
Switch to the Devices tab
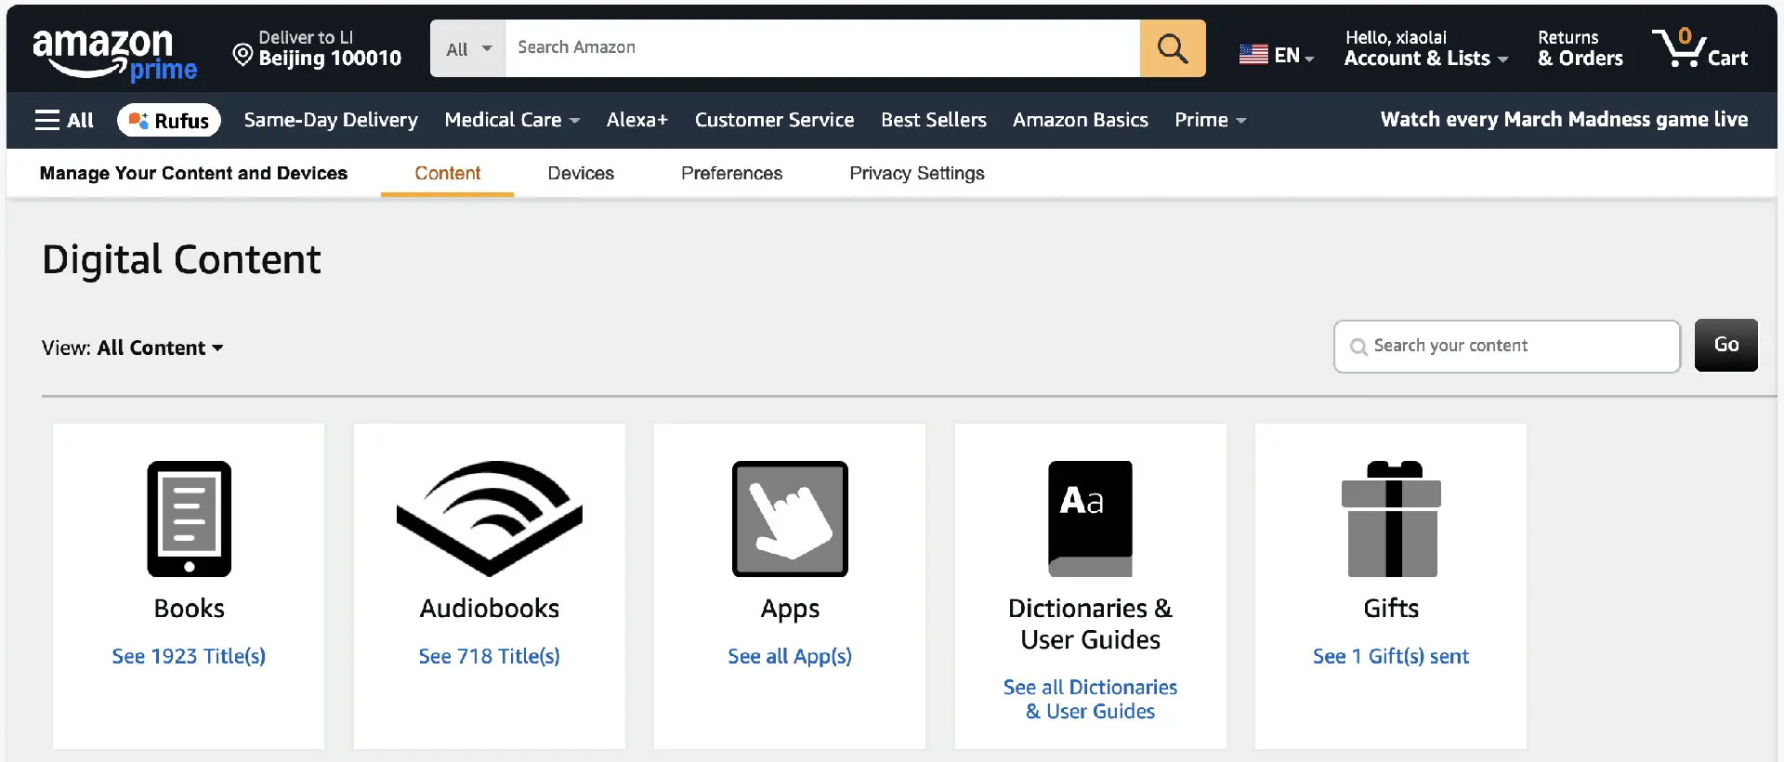click(x=581, y=173)
